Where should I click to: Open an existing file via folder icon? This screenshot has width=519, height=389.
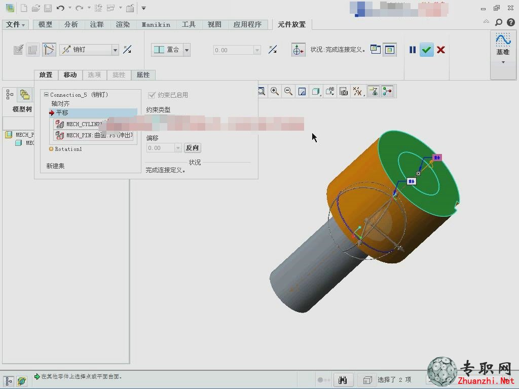(36, 8)
